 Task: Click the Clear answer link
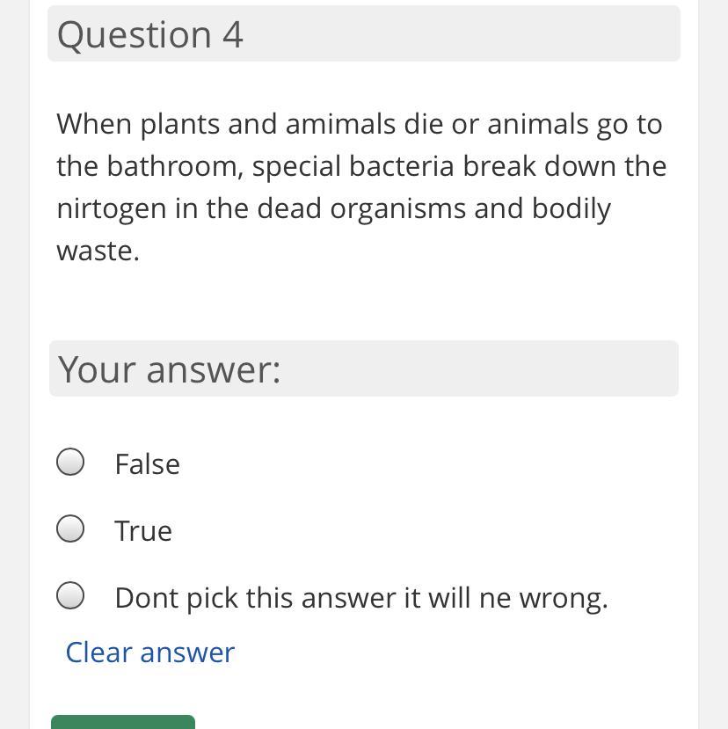[x=150, y=652]
